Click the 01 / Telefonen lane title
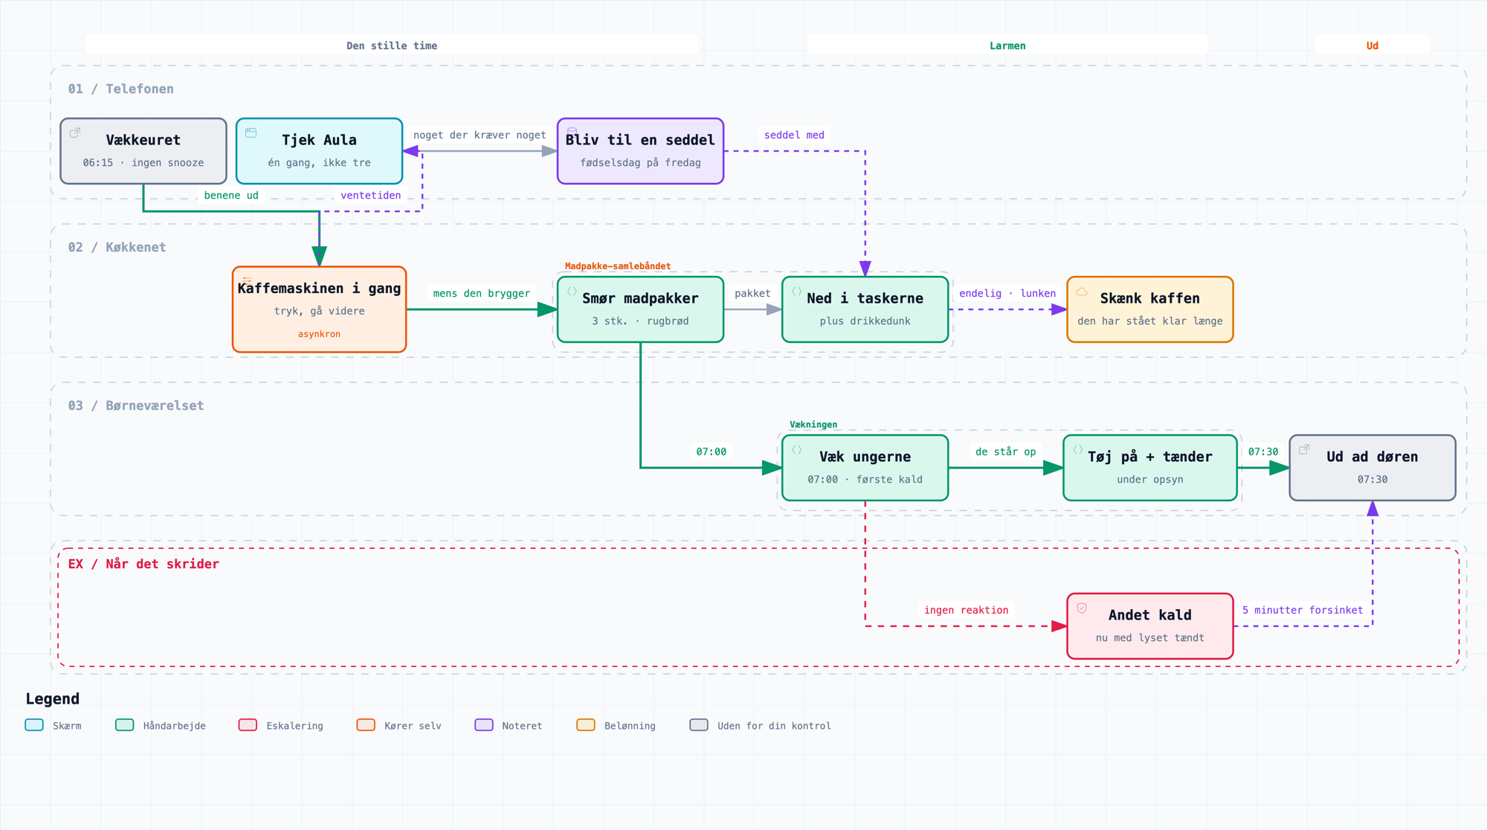 pos(121,89)
